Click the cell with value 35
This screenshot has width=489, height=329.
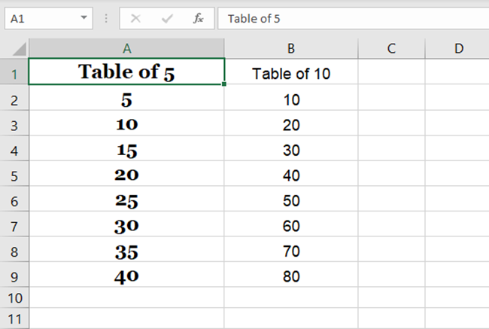click(x=126, y=251)
